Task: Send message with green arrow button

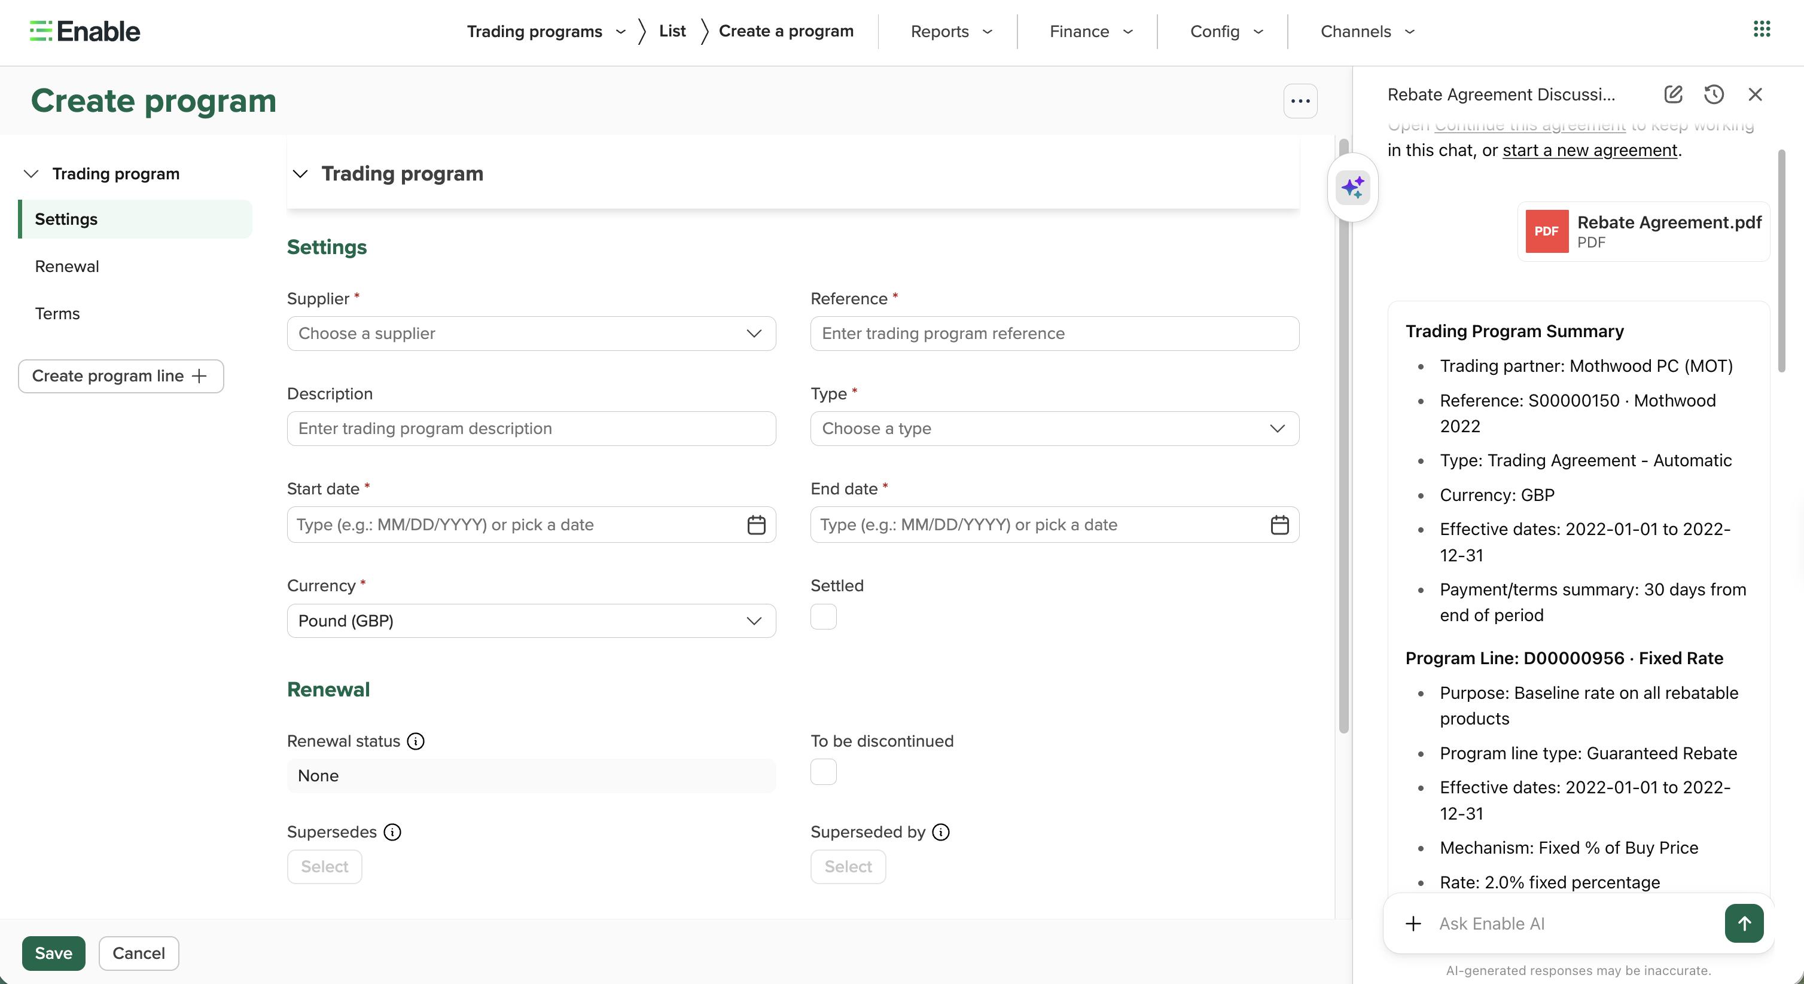Action: coord(1744,924)
